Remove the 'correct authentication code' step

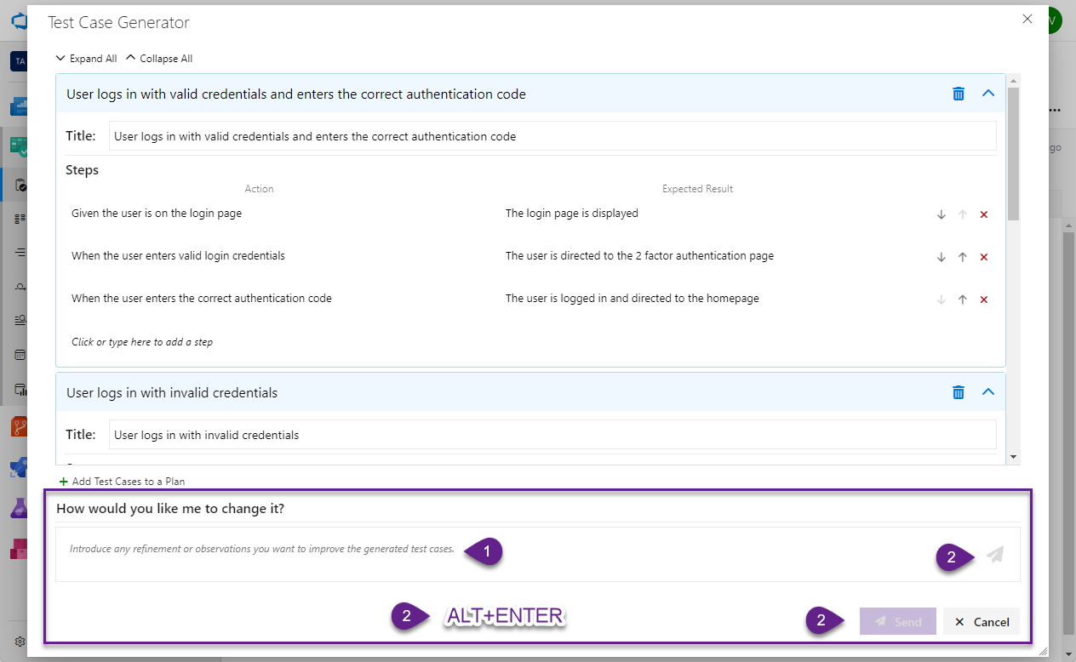[x=984, y=300]
